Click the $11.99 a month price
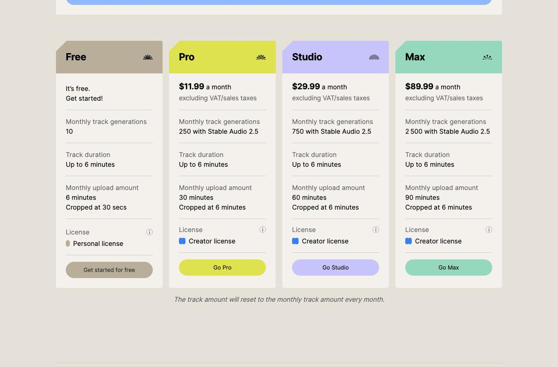This screenshot has width=558, height=367. pyautogui.click(x=205, y=87)
